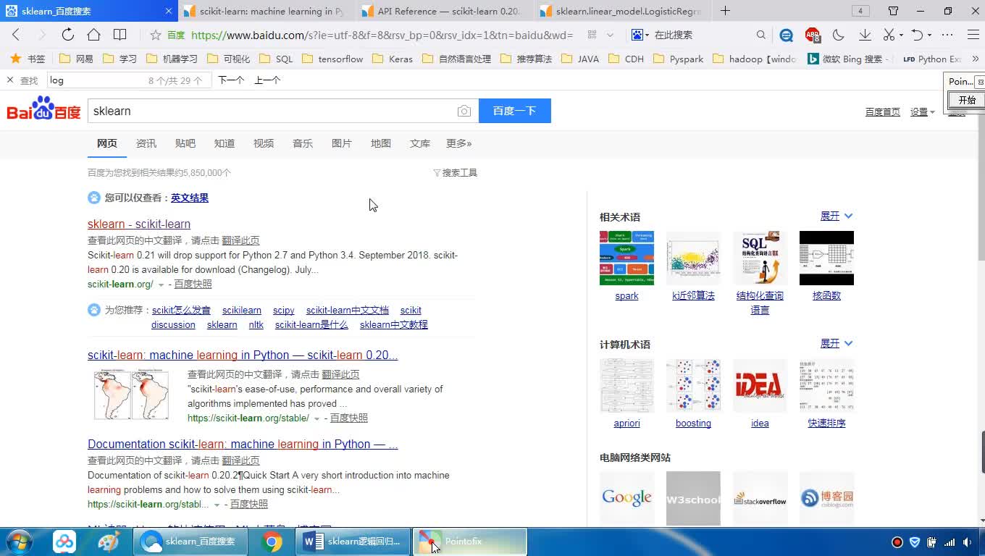
Task: Click the camera image-search icon
Action: 464,111
